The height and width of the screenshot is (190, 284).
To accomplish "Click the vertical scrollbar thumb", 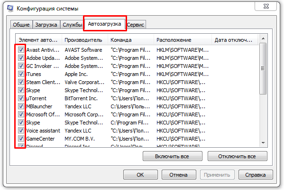I will [263, 68].
